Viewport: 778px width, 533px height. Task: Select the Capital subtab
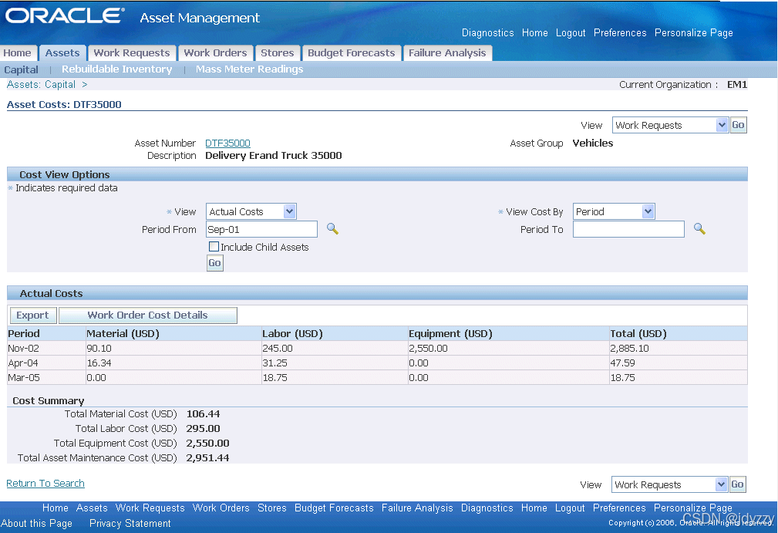pyautogui.click(x=21, y=69)
